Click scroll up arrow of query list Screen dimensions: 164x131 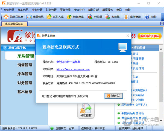[161, 49]
